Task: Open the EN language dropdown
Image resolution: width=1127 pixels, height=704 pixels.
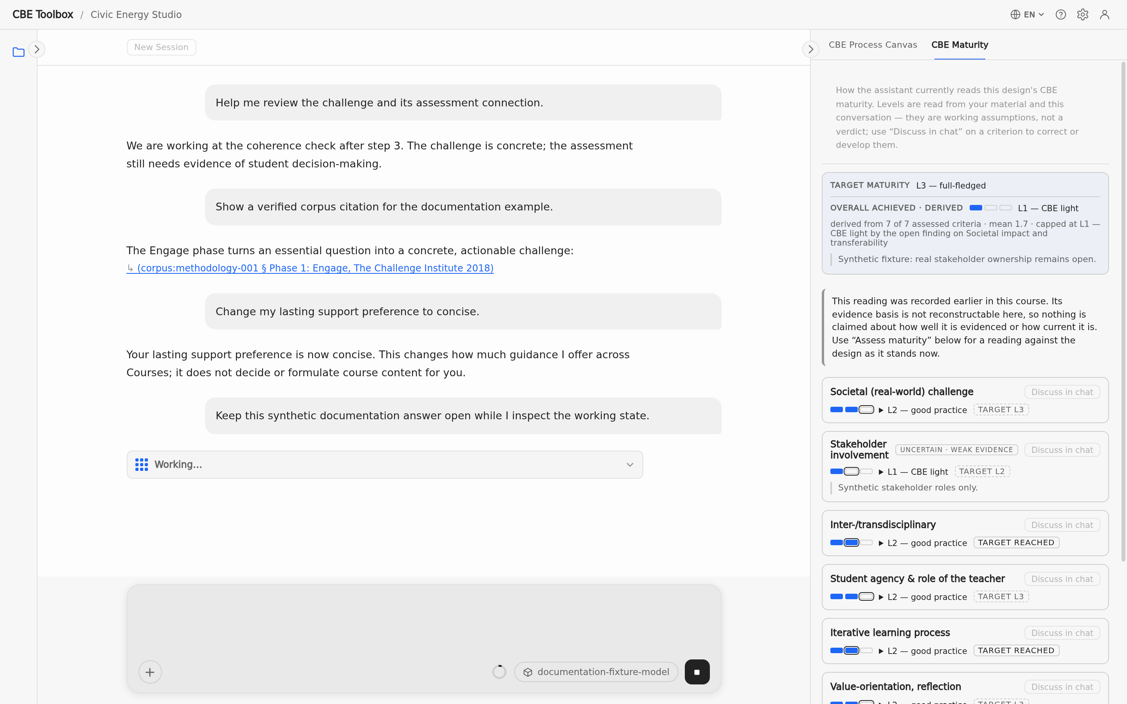Action: coord(1028,14)
